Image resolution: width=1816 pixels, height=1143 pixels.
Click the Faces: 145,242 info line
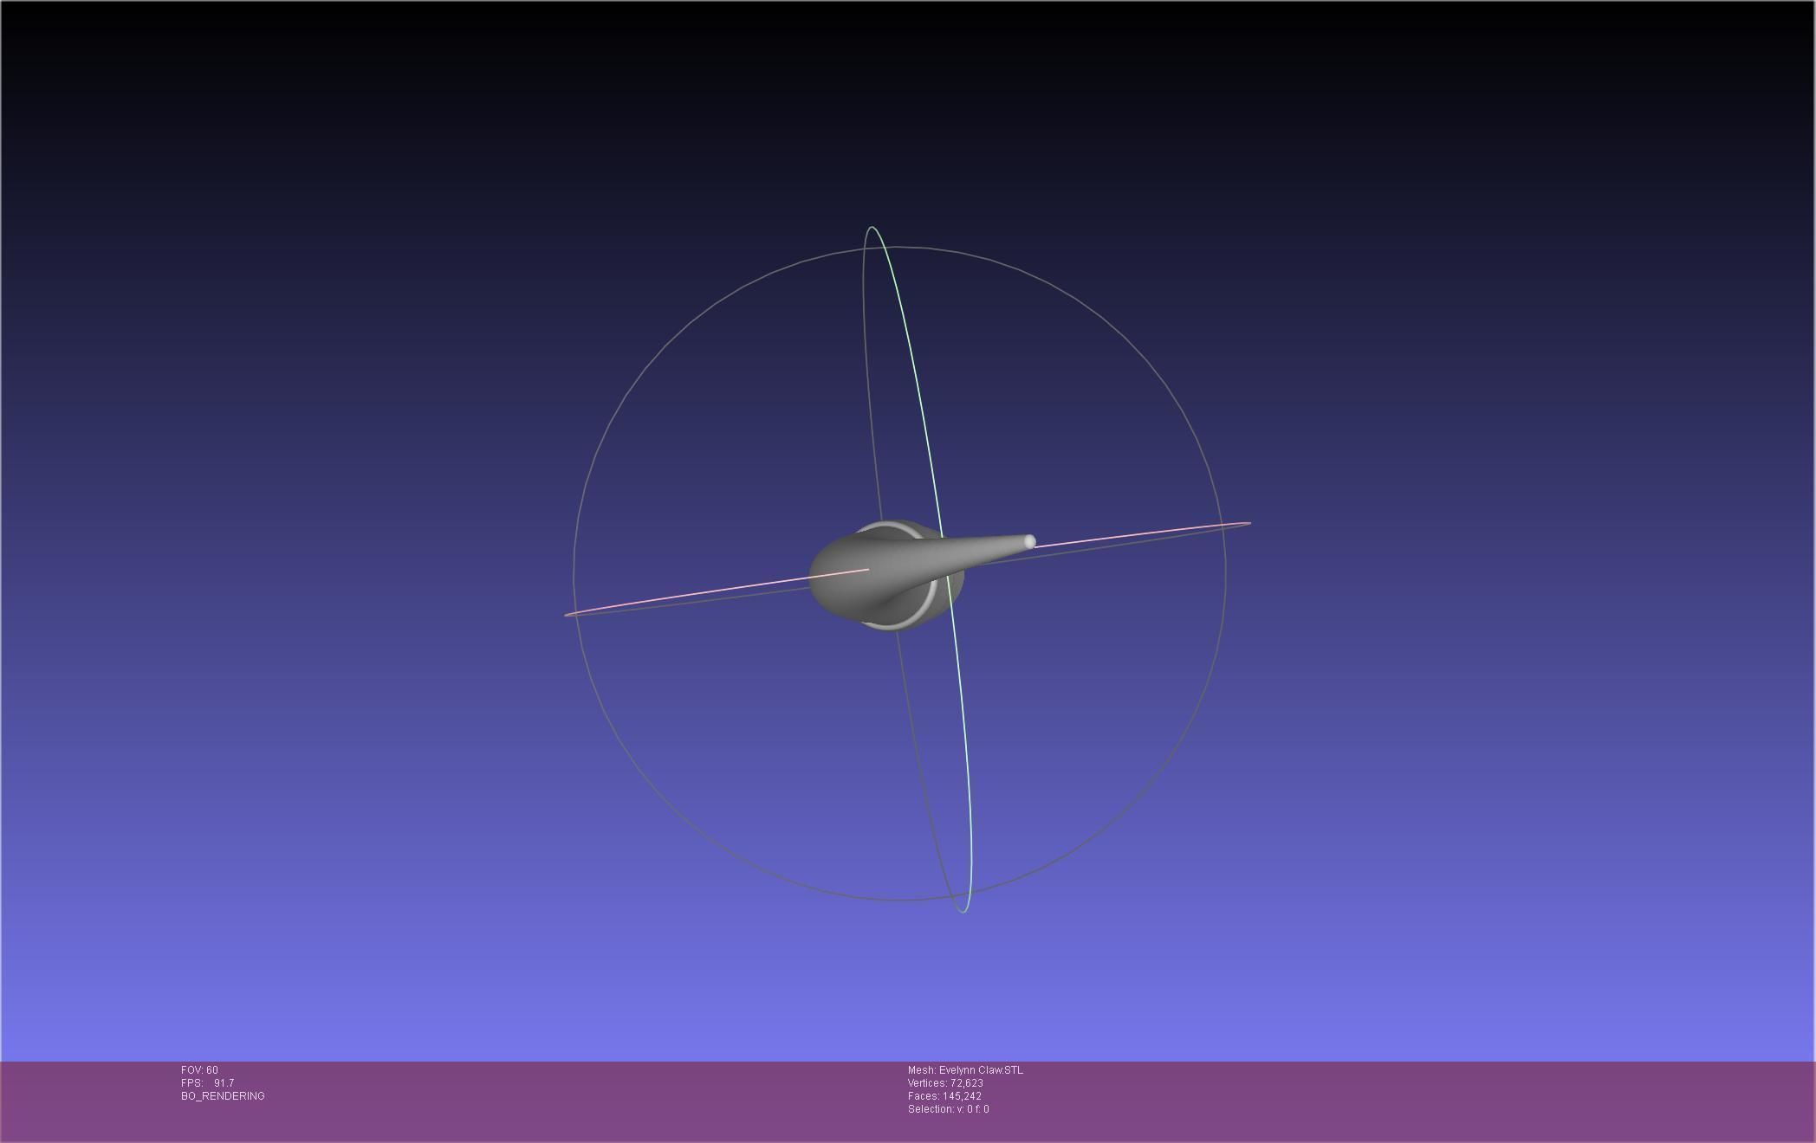pyautogui.click(x=944, y=1096)
